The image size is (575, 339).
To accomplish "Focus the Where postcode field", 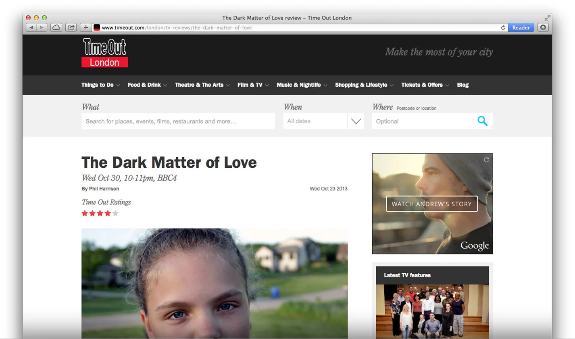I will [422, 121].
